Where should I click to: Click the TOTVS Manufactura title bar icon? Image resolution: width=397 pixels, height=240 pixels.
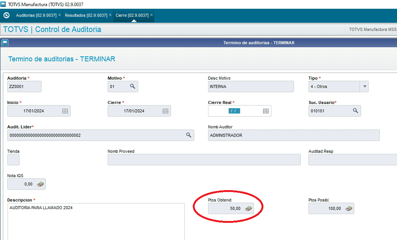pos(3,4)
